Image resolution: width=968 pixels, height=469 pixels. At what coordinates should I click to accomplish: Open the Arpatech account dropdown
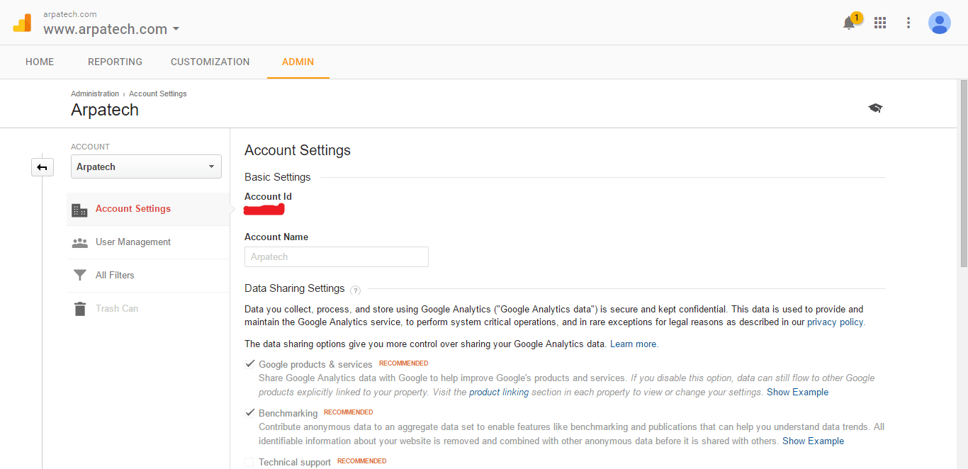click(146, 166)
